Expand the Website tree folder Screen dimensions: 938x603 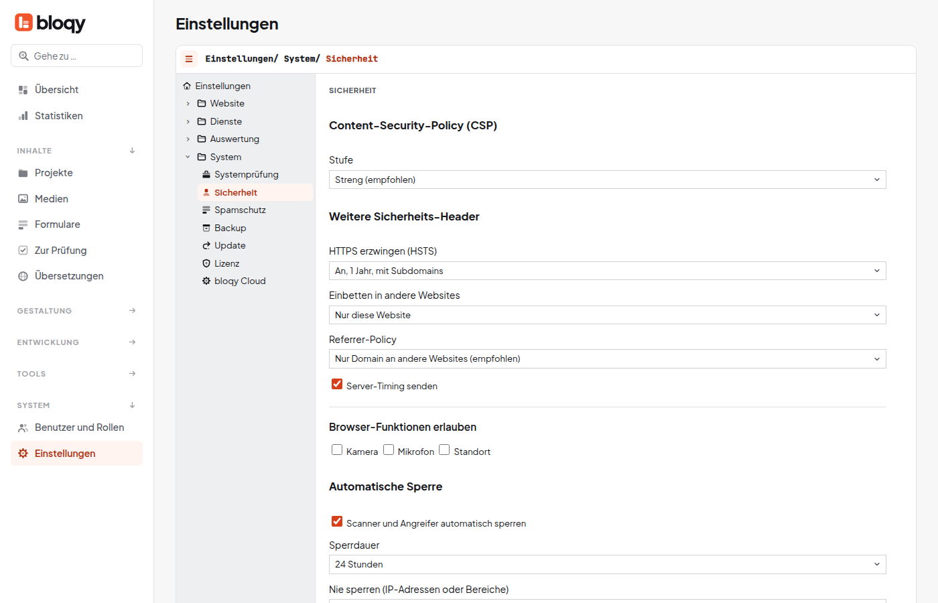(x=188, y=104)
